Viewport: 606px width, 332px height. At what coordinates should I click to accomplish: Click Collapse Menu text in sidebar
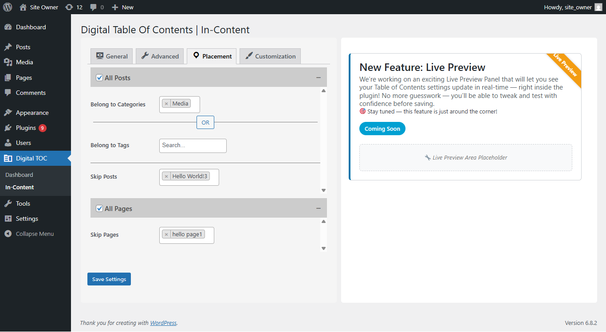(35, 234)
